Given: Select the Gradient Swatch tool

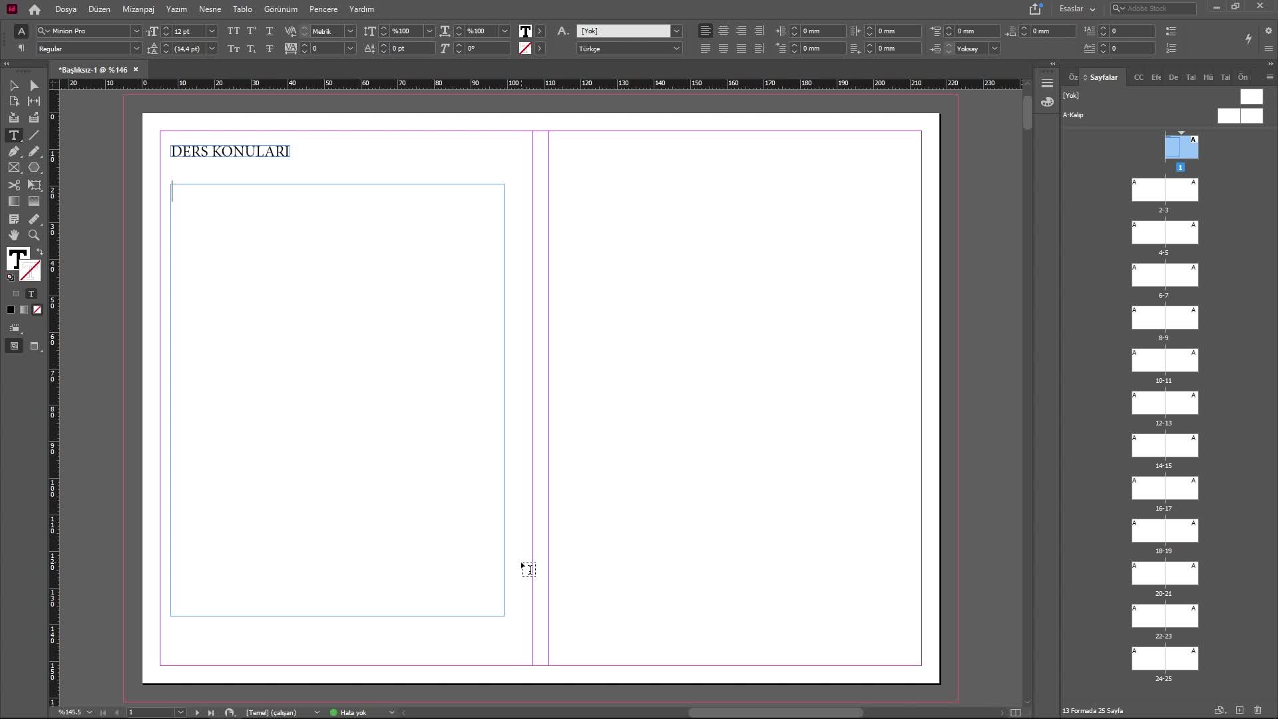Looking at the screenshot, I should 13,201.
